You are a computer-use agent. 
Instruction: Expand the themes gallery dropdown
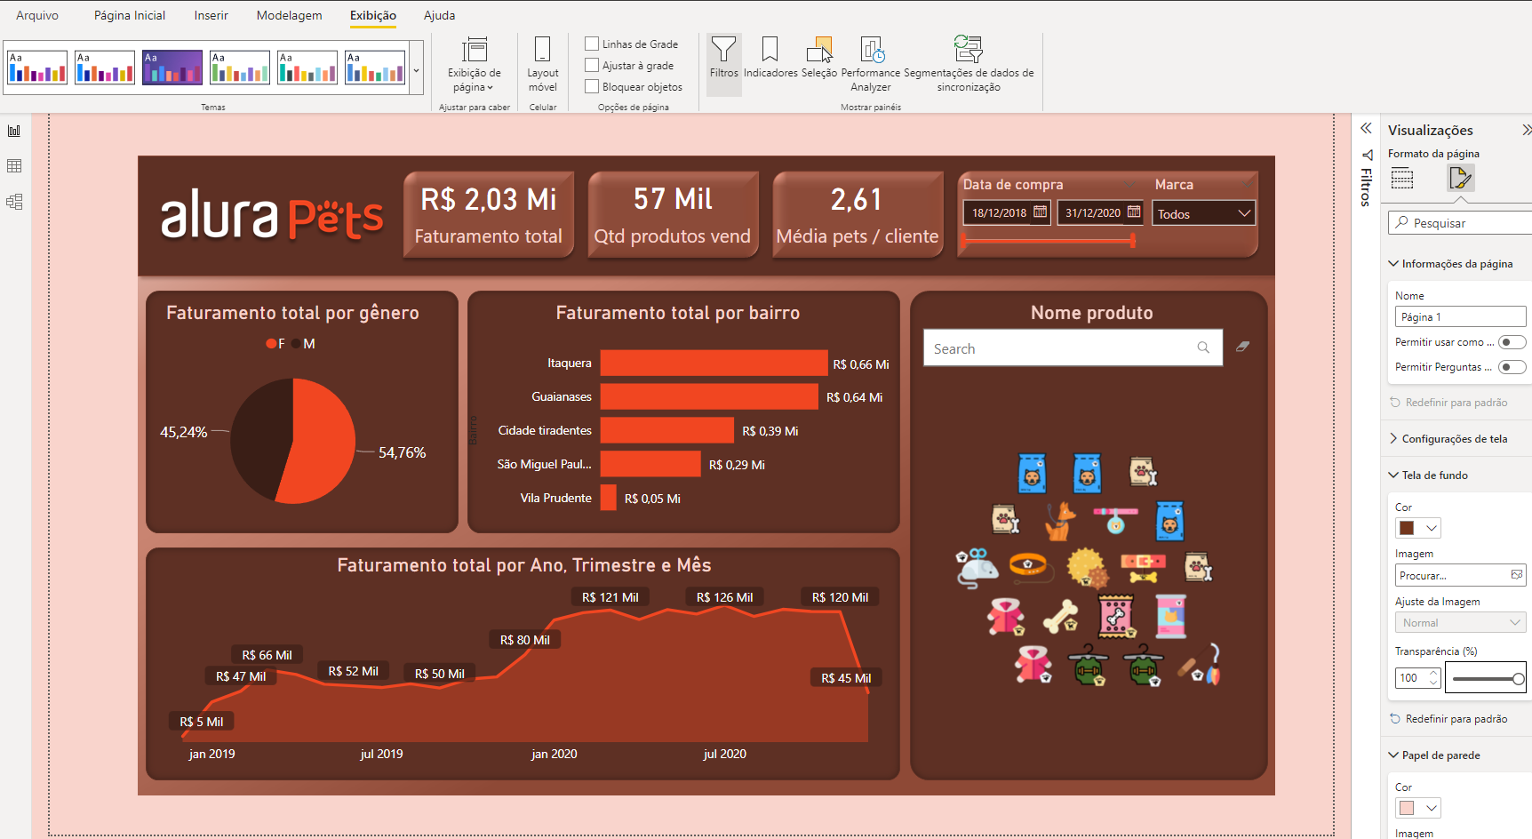(x=416, y=70)
